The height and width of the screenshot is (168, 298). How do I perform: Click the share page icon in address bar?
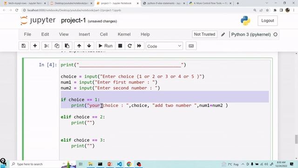261,10
